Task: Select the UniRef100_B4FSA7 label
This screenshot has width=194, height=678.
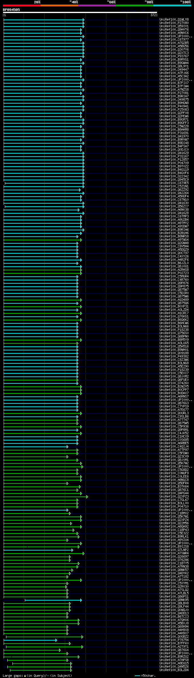Action: pos(174,146)
